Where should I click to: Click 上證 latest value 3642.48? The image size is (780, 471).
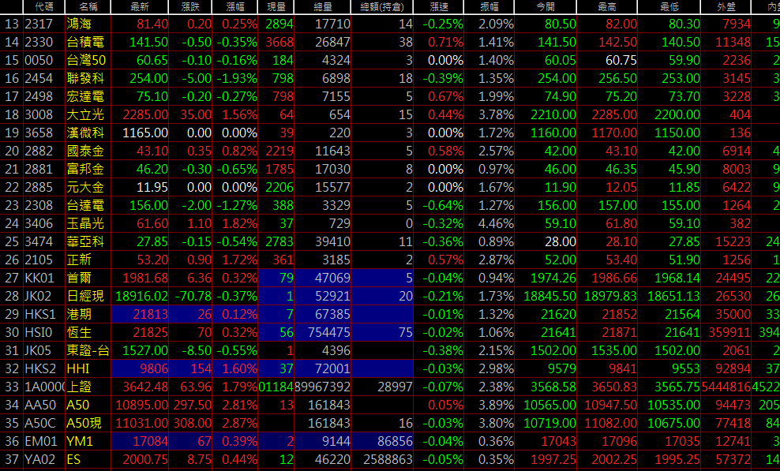click(x=145, y=387)
